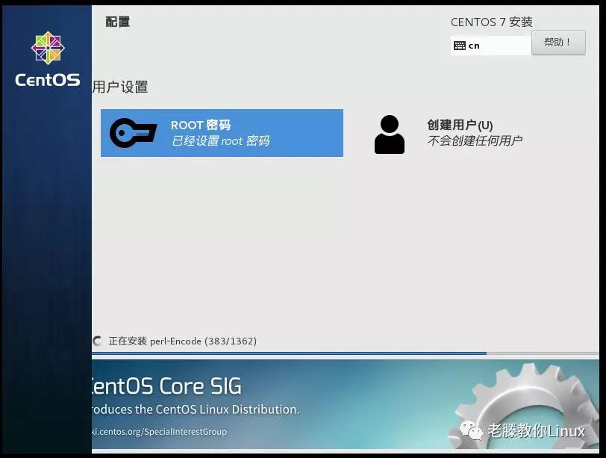This screenshot has height=458, width=606.
Task: Click the 用户设置 section heading
Action: click(x=120, y=87)
